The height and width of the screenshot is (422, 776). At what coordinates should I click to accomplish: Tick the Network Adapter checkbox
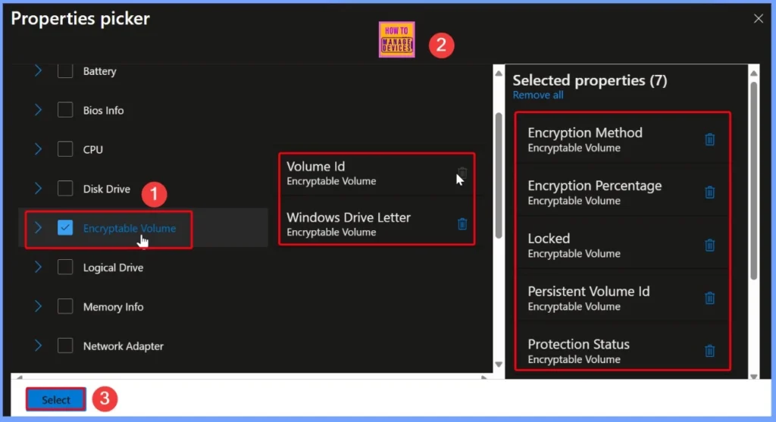(65, 345)
